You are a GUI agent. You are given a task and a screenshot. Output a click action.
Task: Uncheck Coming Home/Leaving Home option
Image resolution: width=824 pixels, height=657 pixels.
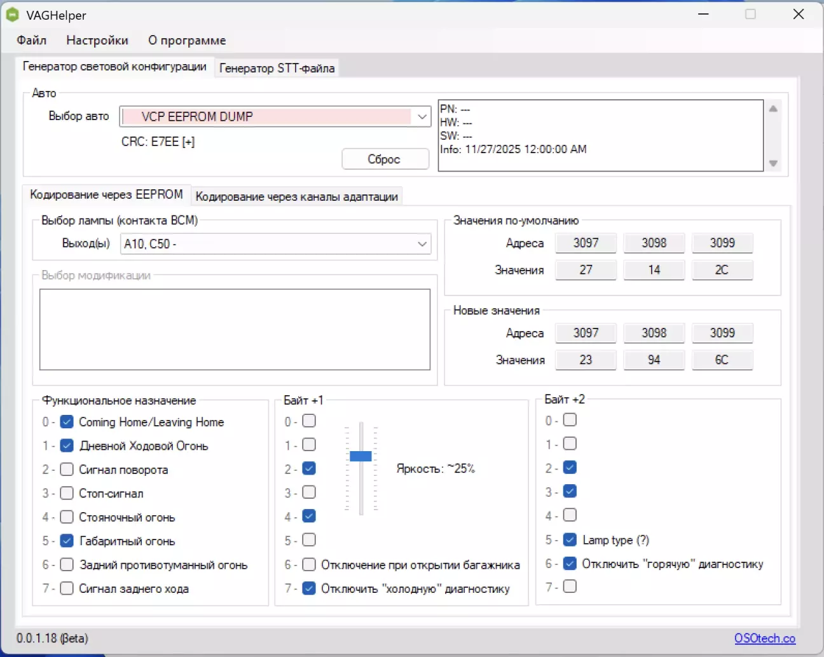67,422
